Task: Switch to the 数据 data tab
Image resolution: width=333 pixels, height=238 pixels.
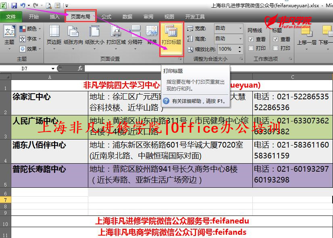Action: [x=127, y=17]
